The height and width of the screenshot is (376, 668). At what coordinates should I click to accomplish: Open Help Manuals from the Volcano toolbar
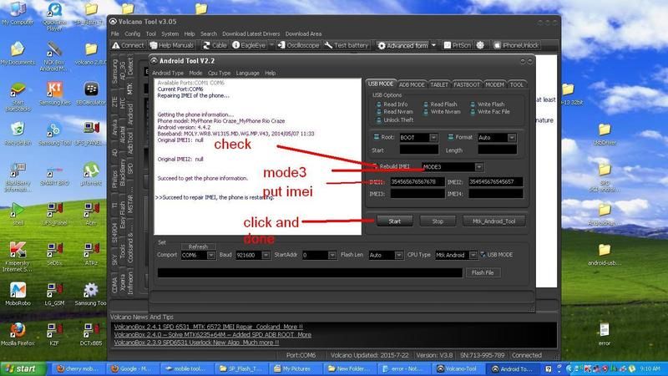[172, 45]
